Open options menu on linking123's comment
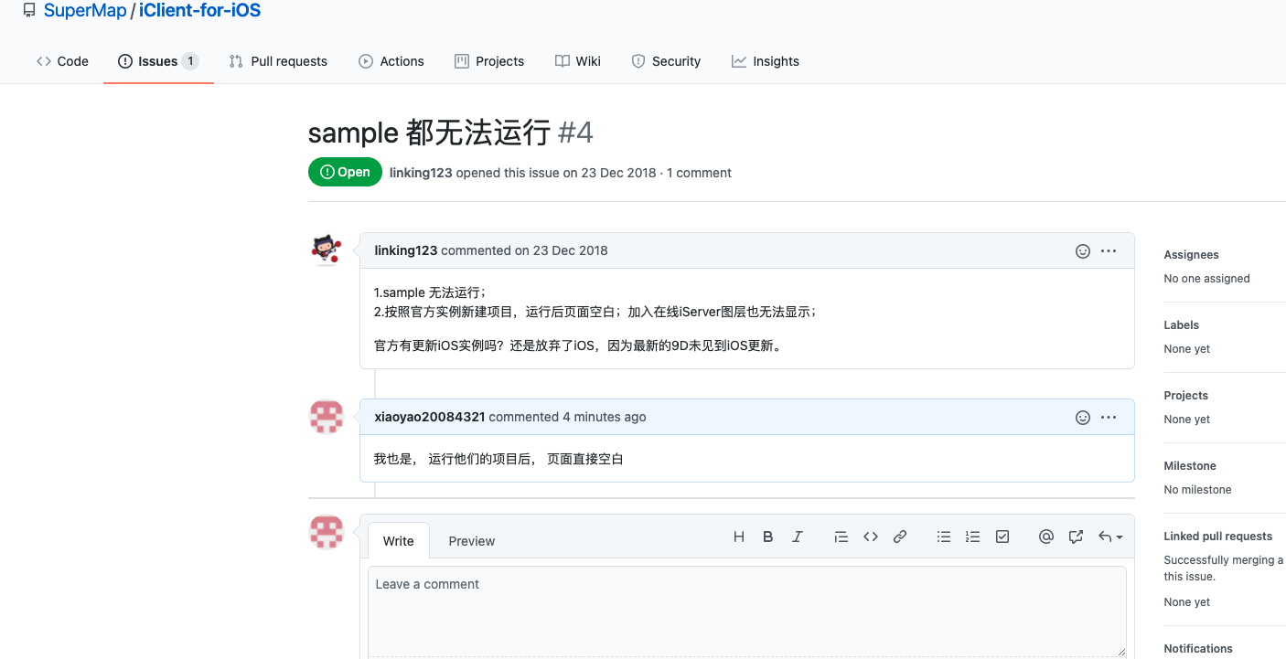The width and height of the screenshot is (1286, 659). (x=1109, y=250)
